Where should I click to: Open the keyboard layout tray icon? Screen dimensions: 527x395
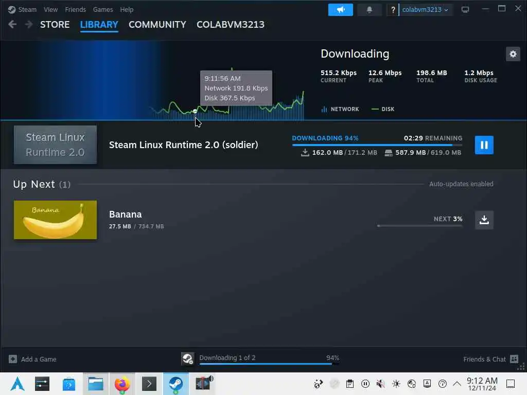point(427,384)
